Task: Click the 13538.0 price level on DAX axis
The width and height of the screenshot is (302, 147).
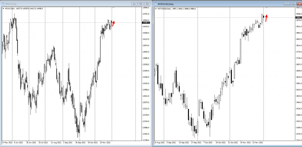Action: click(146, 65)
